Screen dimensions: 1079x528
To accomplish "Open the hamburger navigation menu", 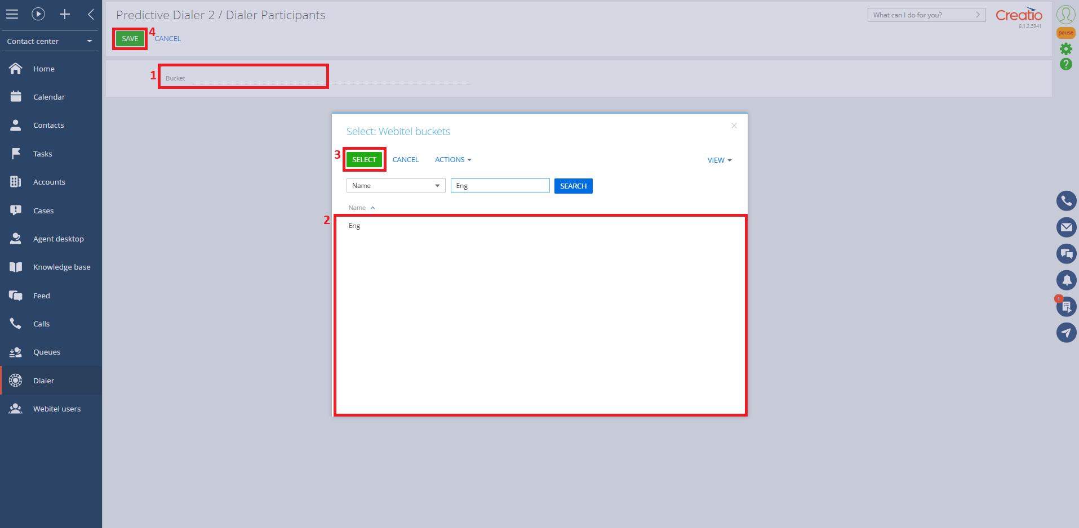I will [x=12, y=14].
